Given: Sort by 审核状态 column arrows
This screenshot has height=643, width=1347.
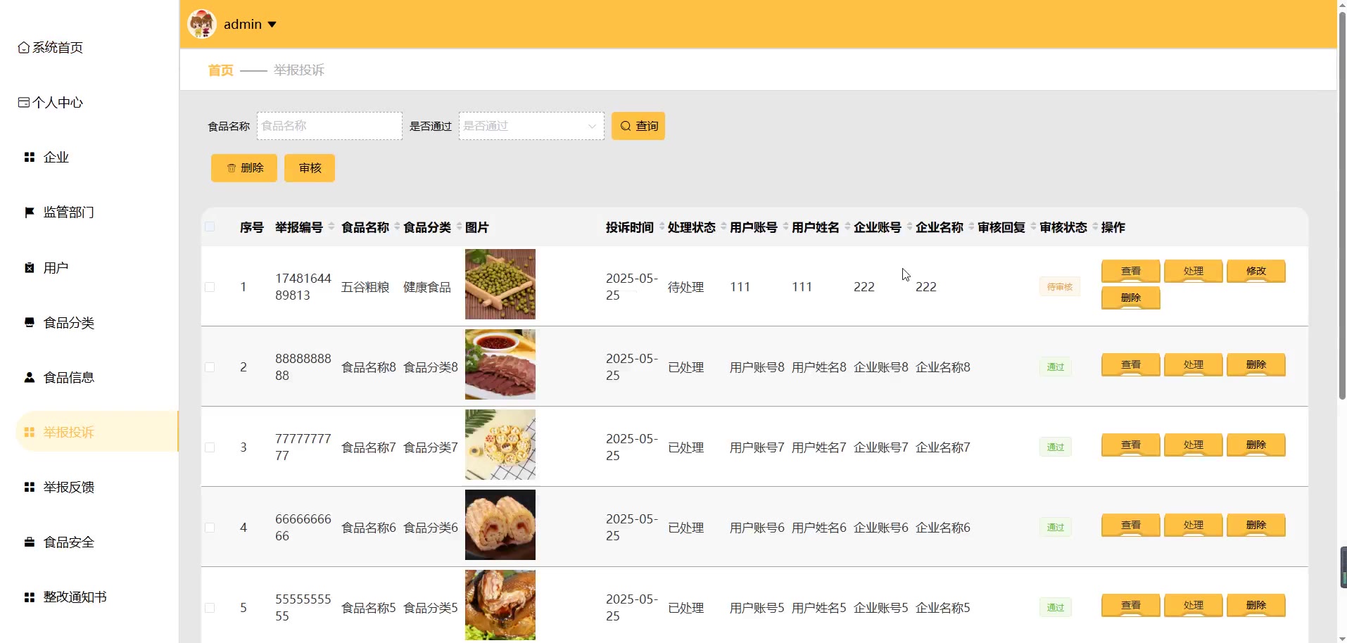Looking at the screenshot, I should pyautogui.click(x=1095, y=227).
